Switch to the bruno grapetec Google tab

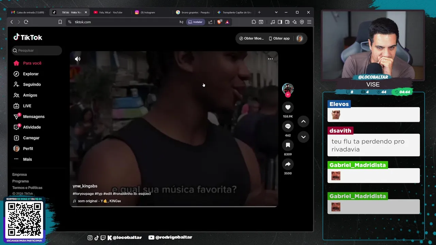coord(193,12)
